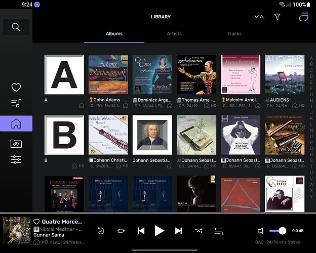This screenshot has width=316, height=253.
Task: Open Glenn Gould Edition album cover
Action: click(285, 194)
